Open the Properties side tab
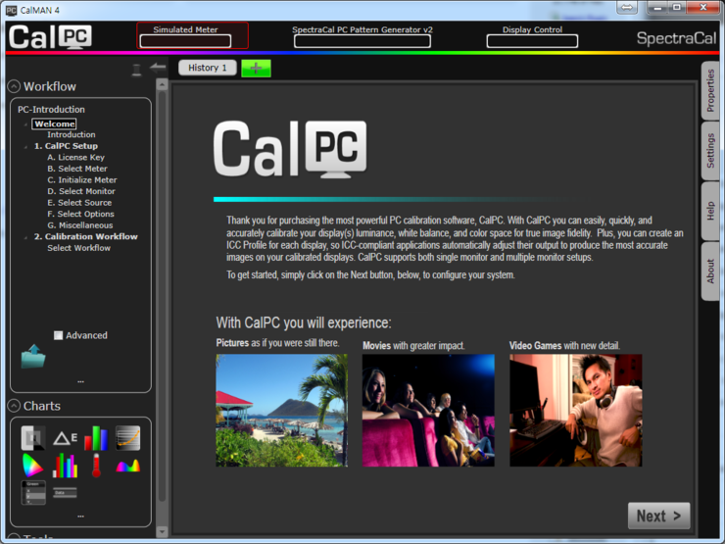Image resolution: width=725 pixels, height=544 pixels. pyautogui.click(x=710, y=90)
